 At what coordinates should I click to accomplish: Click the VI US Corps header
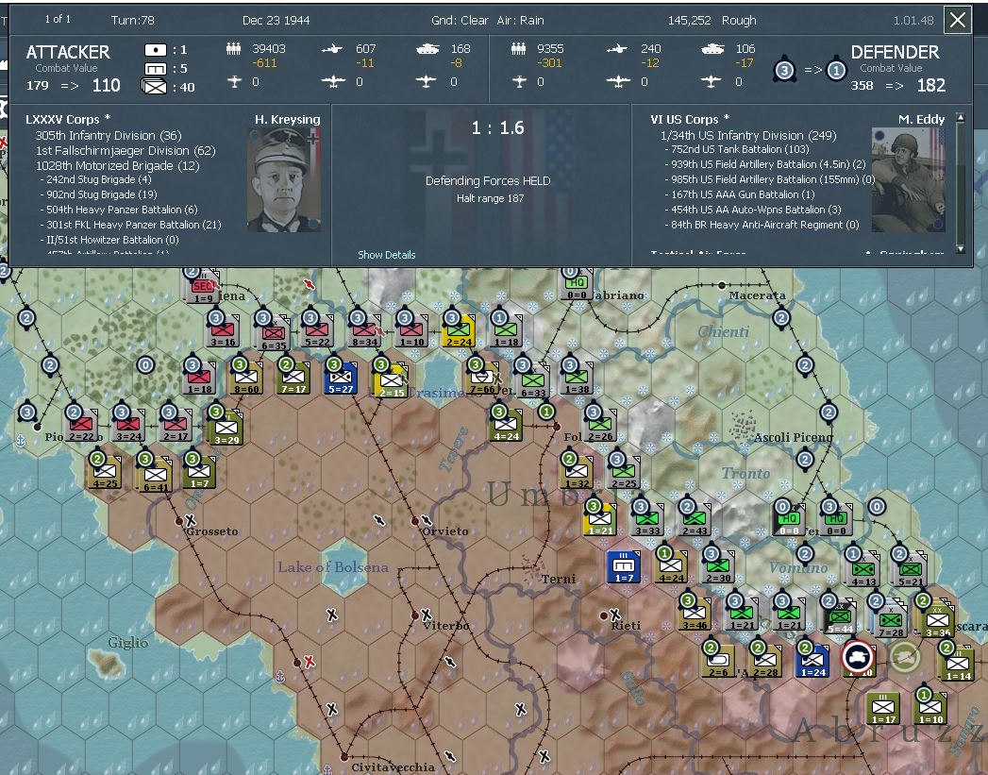[x=690, y=120]
